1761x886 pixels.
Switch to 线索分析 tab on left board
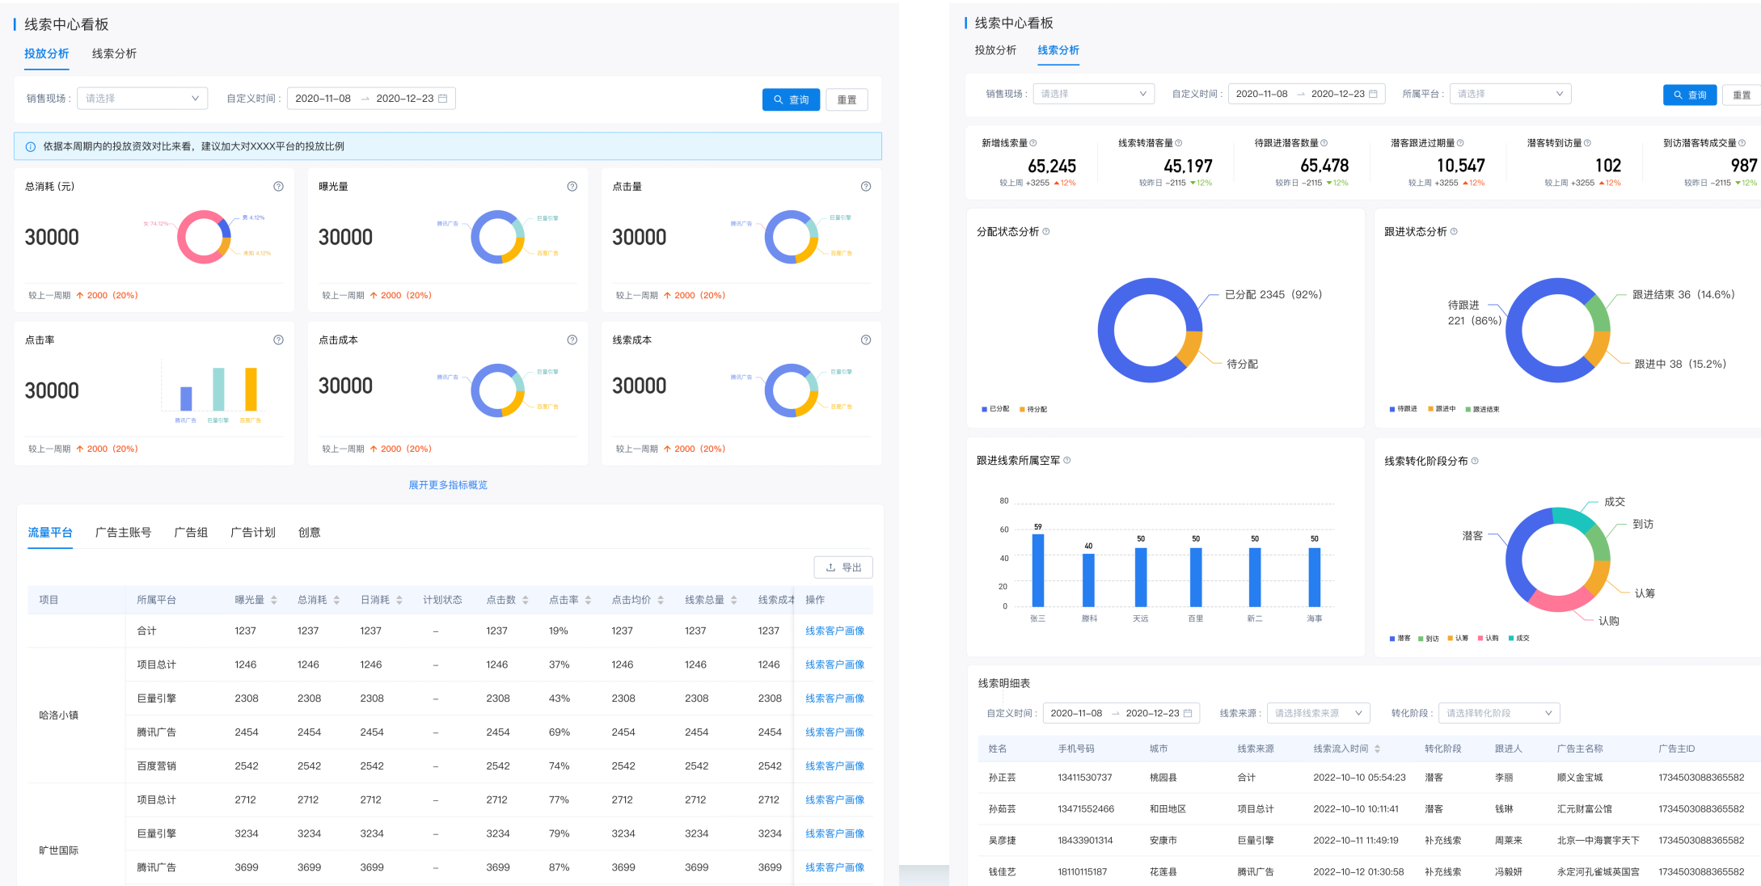coord(114,53)
